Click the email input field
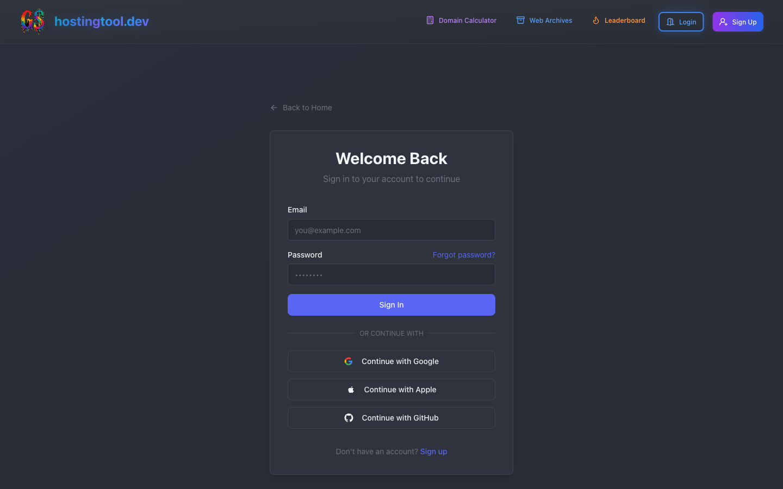This screenshot has width=783, height=489. tap(391, 230)
